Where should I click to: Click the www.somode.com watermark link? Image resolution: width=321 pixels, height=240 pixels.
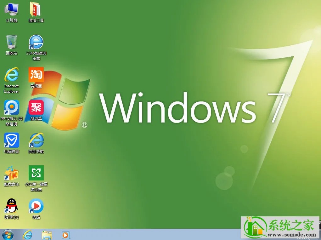pyautogui.click(x=292, y=235)
